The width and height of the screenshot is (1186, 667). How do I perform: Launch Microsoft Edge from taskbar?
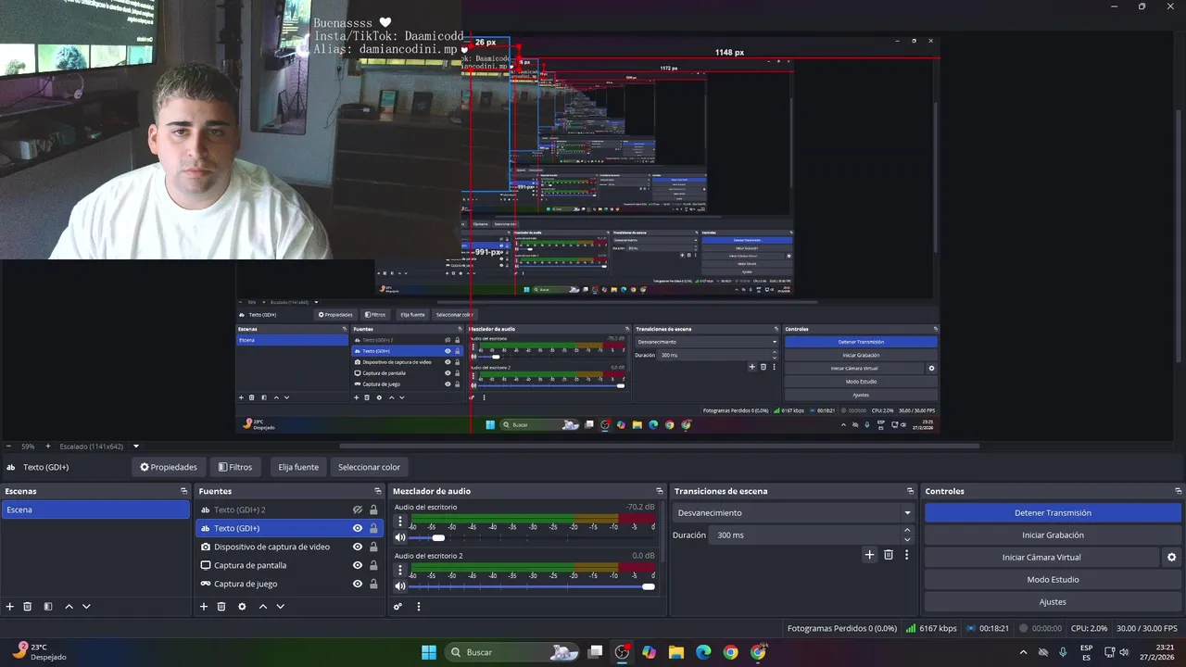[x=703, y=652]
